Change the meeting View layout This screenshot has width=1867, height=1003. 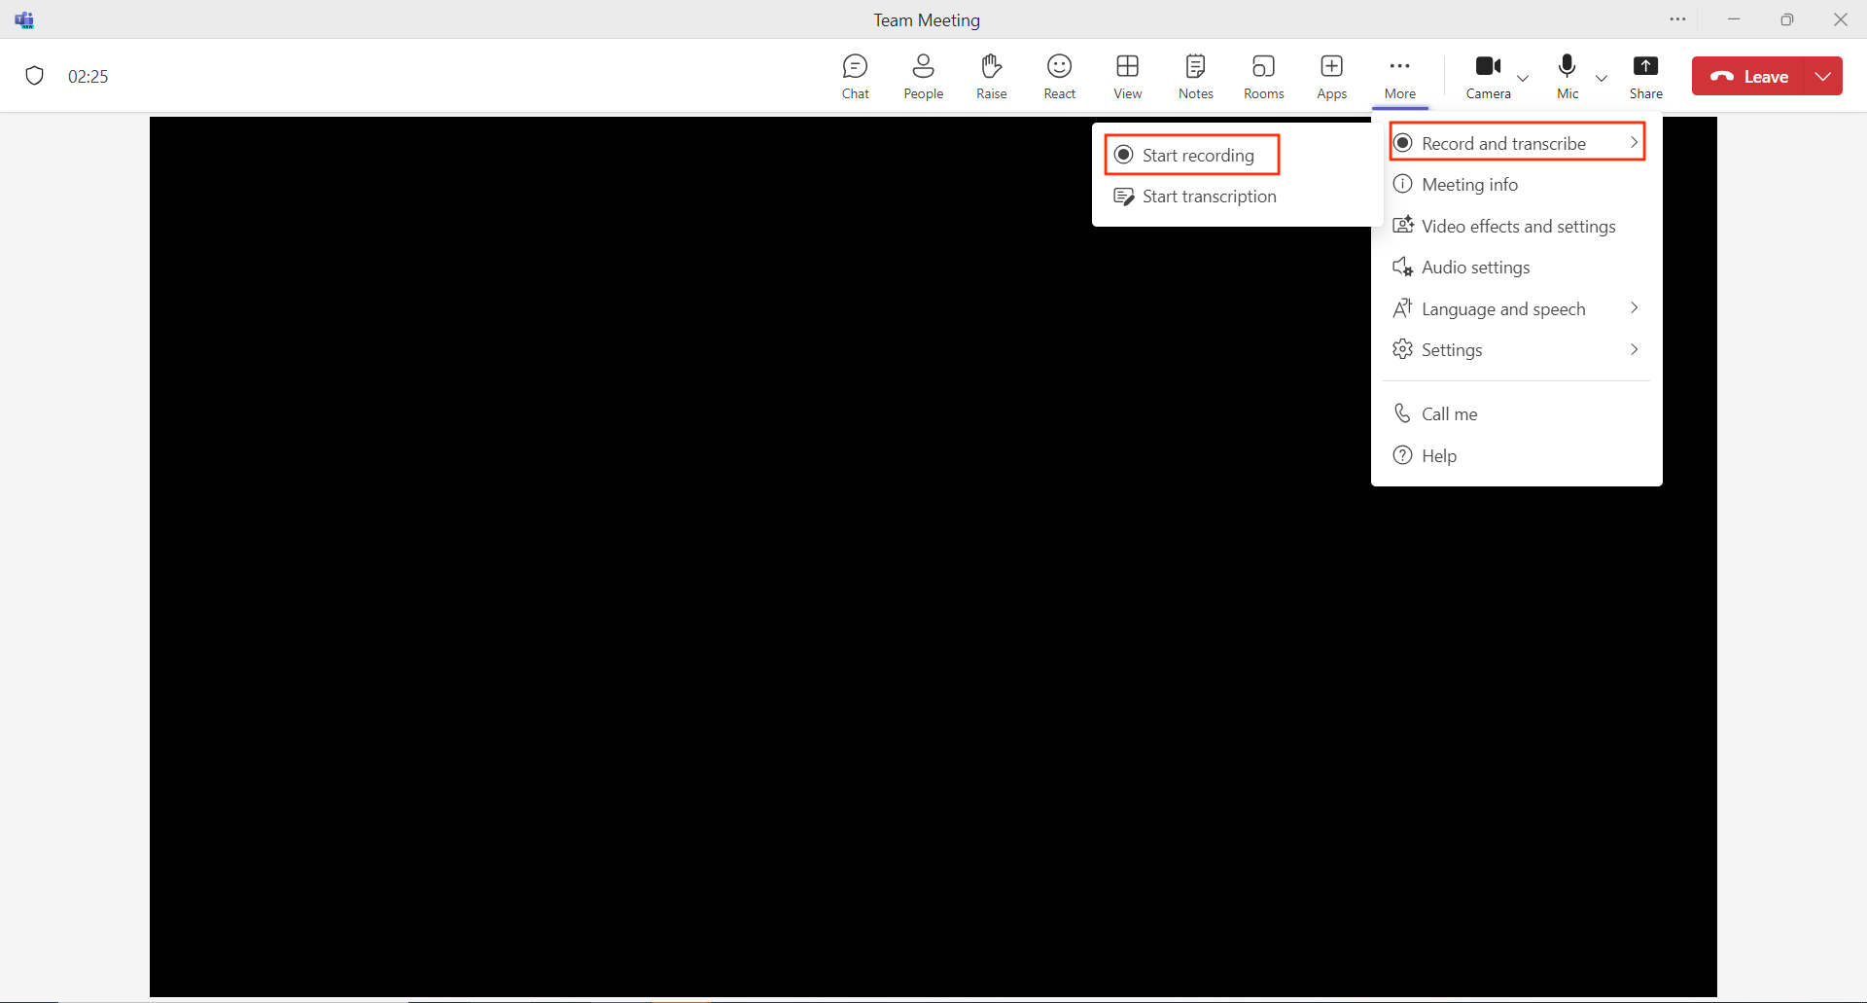point(1127,77)
